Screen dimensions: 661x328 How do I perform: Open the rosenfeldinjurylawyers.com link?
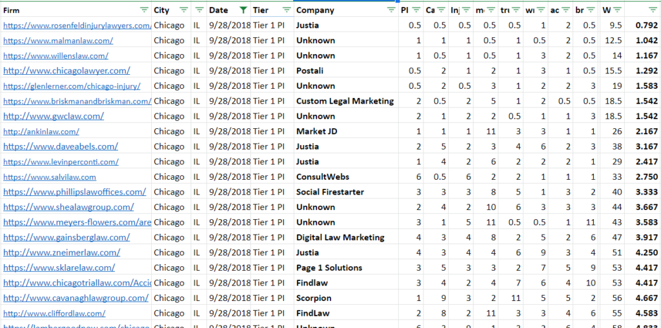(77, 26)
